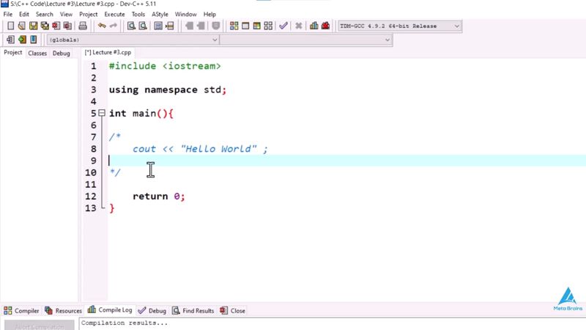
Task: Click the Open file toolbar icon
Action: tap(22, 26)
